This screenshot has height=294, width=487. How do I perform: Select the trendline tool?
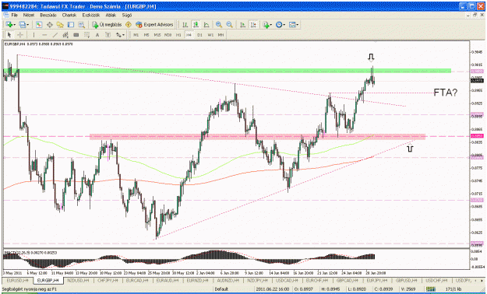click(x=55, y=35)
